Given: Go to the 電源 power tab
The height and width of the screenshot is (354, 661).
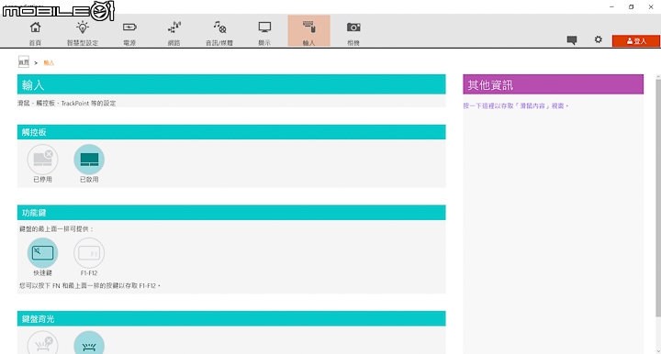Looking at the screenshot, I should pos(129,33).
